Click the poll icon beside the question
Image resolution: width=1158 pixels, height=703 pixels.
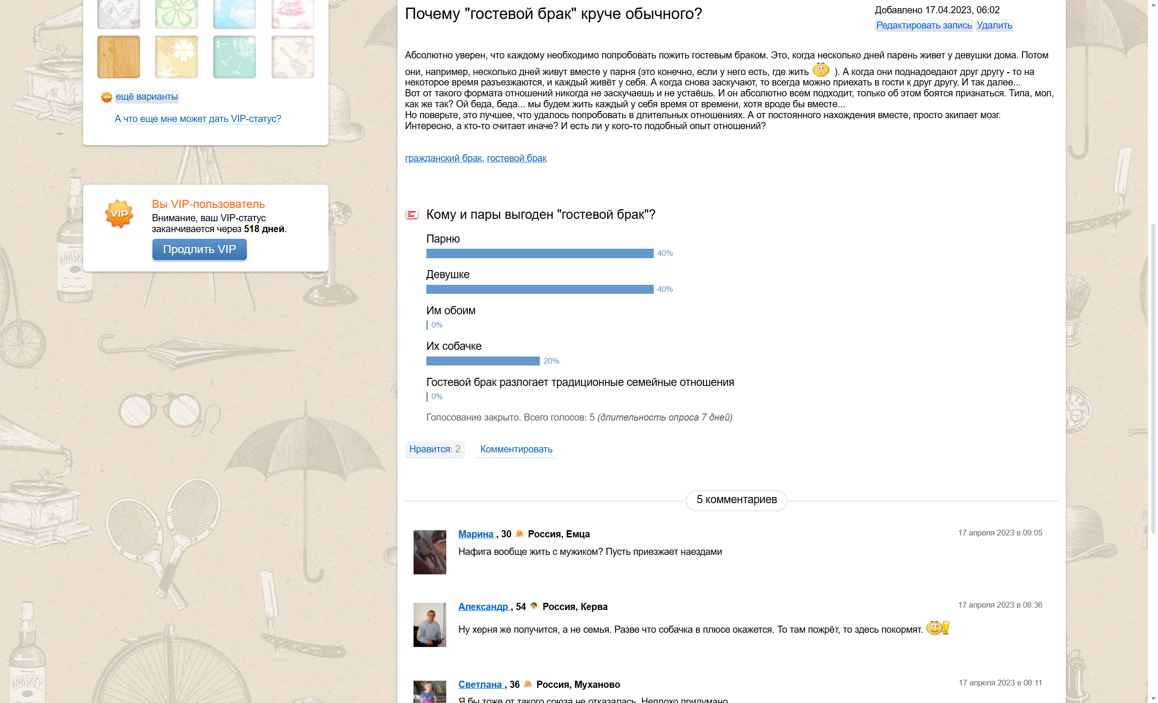tap(412, 215)
